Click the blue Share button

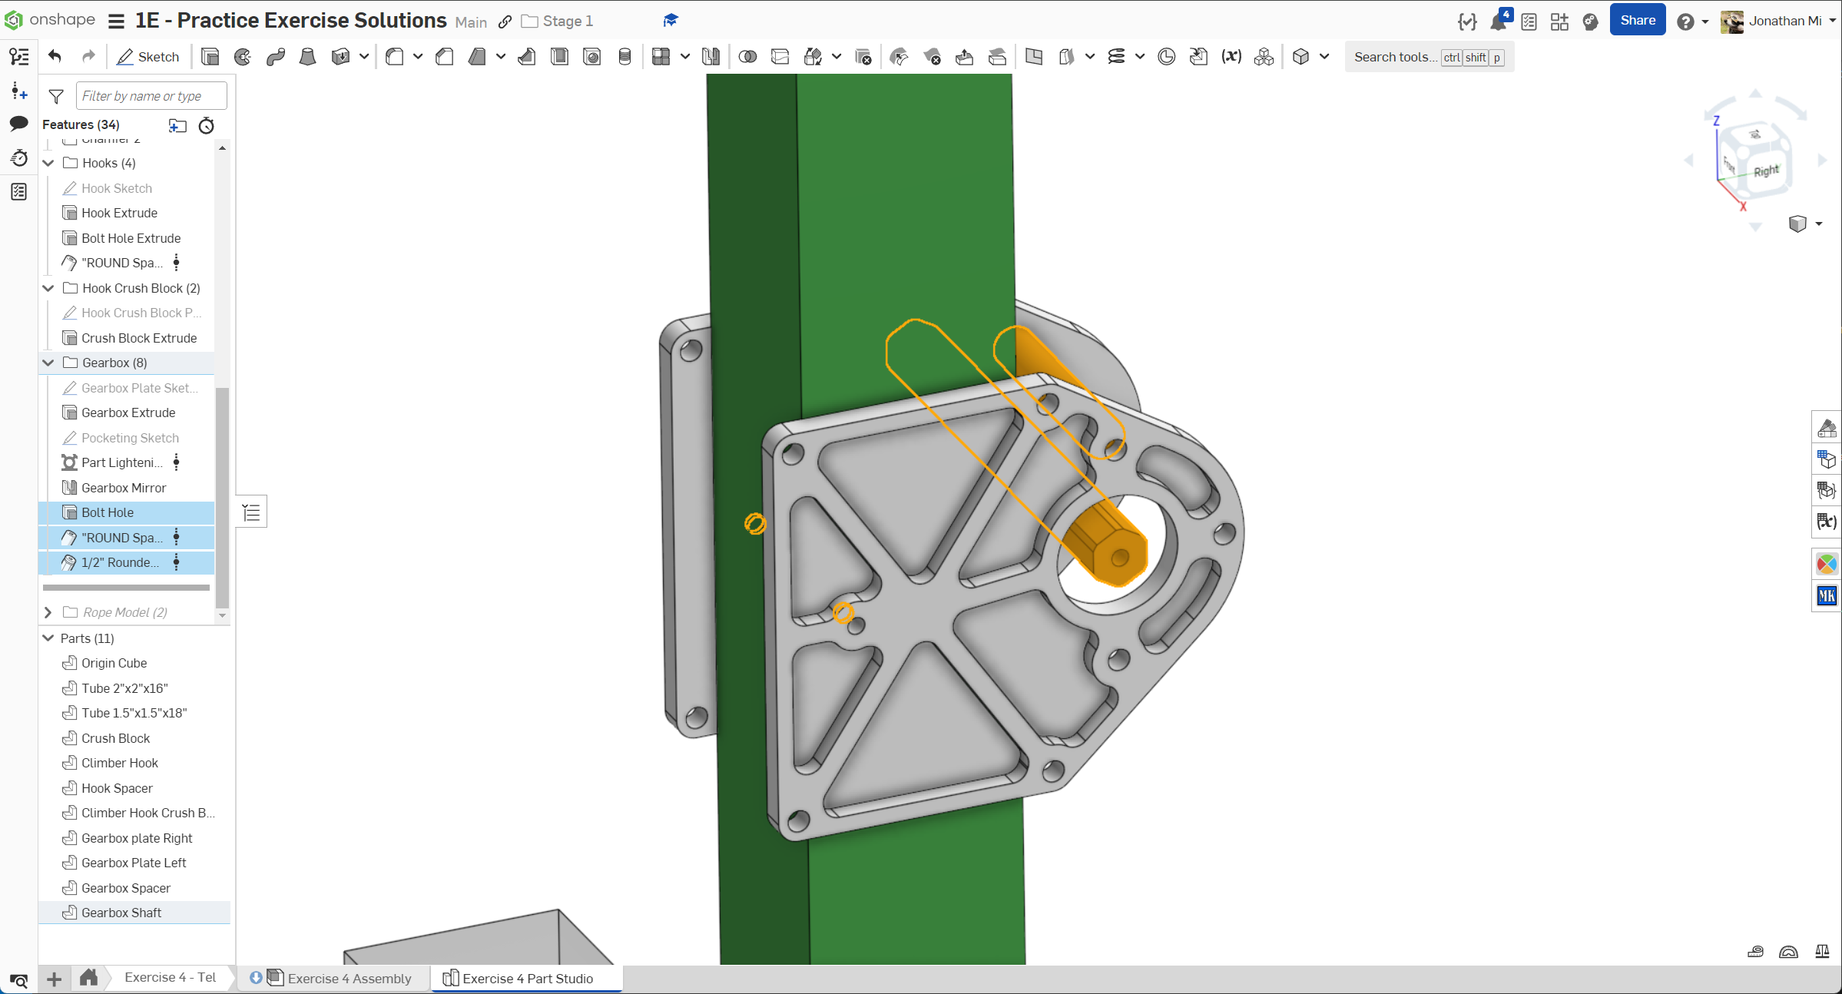[1637, 21]
